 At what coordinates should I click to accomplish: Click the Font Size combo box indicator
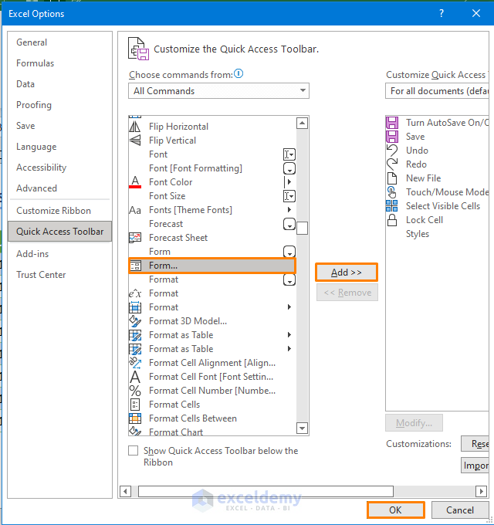289,196
